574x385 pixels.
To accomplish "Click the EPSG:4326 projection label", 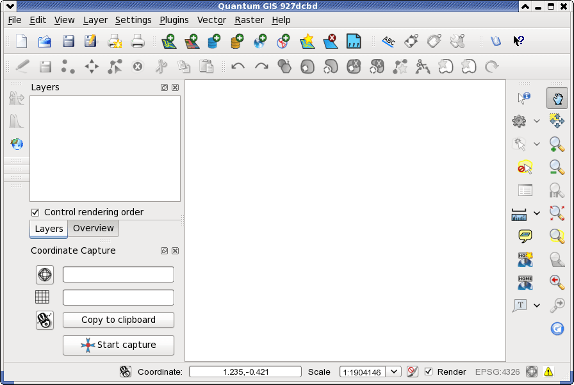I will point(497,372).
